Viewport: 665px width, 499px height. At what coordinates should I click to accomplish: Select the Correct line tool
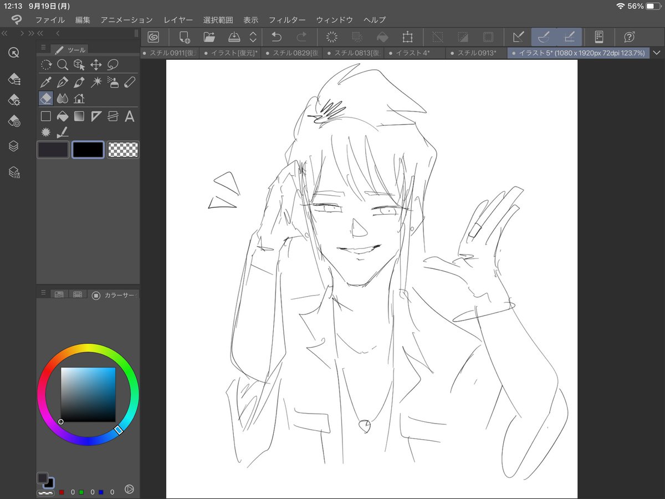pyautogui.click(x=63, y=133)
